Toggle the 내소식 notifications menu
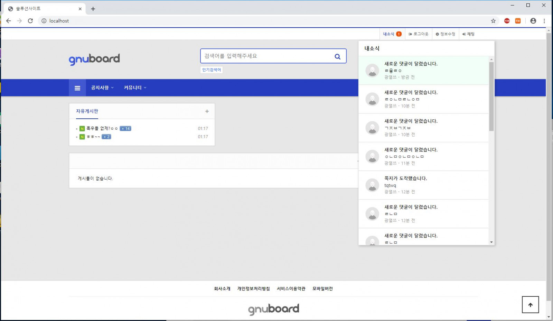 click(x=392, y=34)
